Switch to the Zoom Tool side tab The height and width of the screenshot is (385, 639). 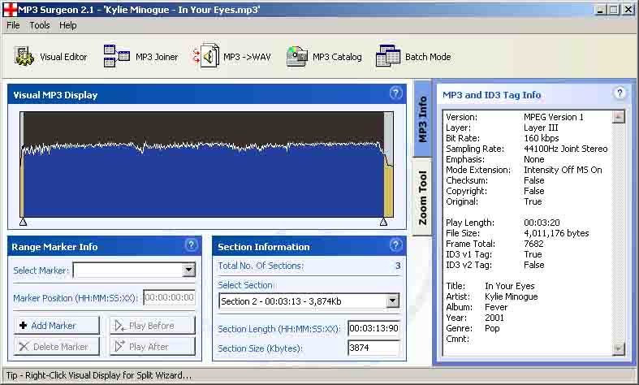422,197
